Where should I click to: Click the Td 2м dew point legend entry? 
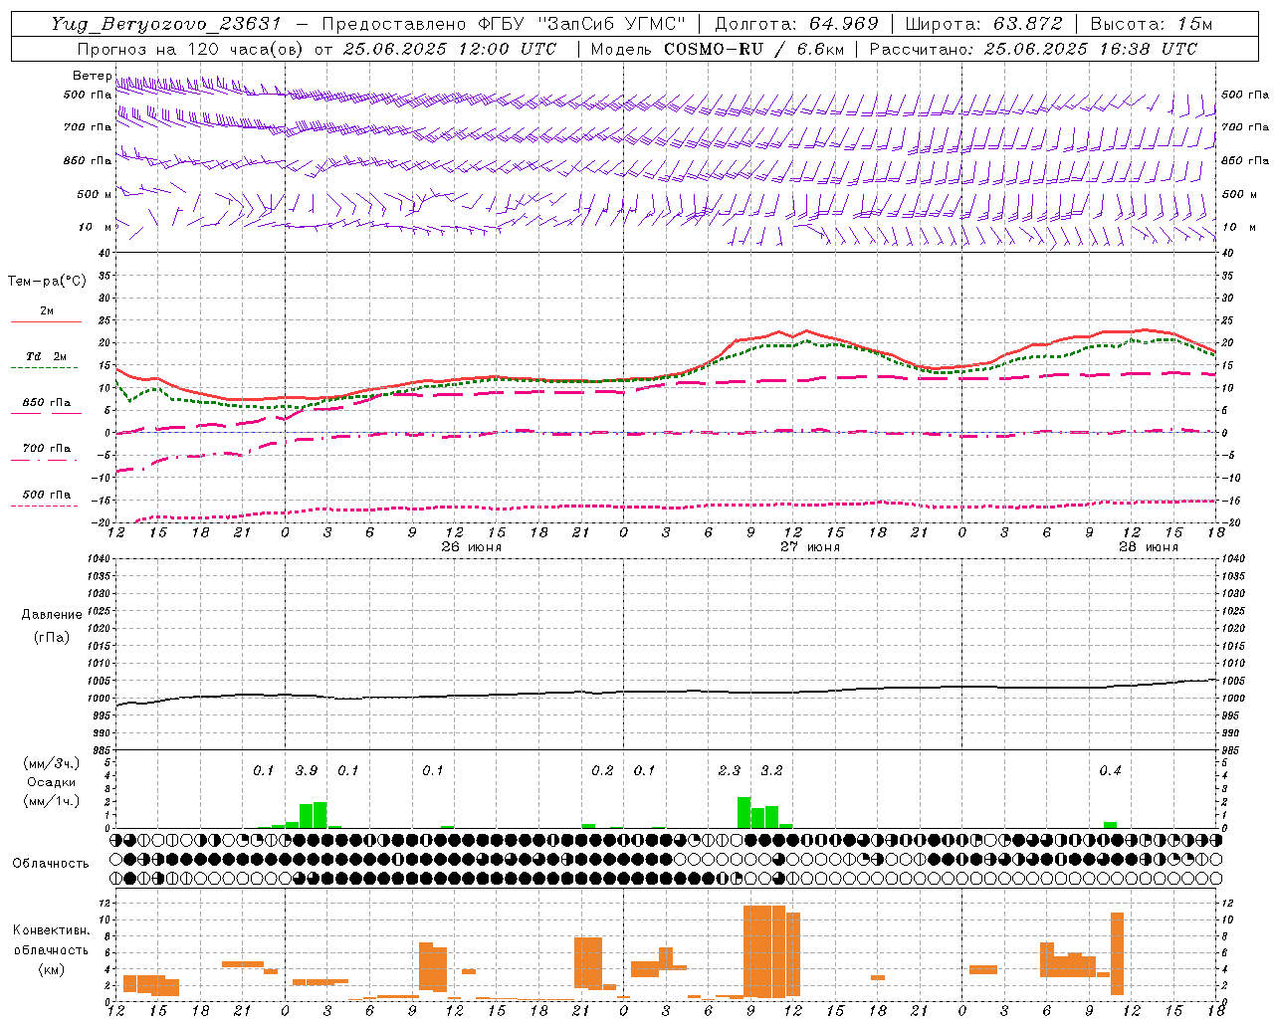[47, 356]
